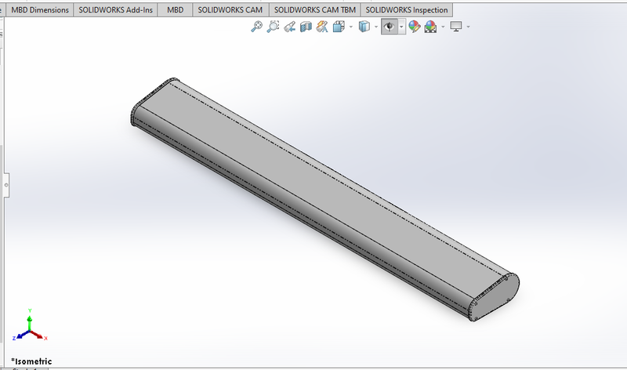This screenshot has width=627, height=370.
Task: Open the Hide/Show Items dropdown arrow
Action: click(401, 27)
